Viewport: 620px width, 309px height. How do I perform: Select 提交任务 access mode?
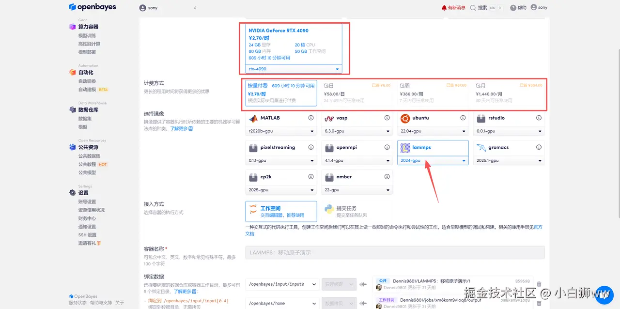(x=357, y=212)
